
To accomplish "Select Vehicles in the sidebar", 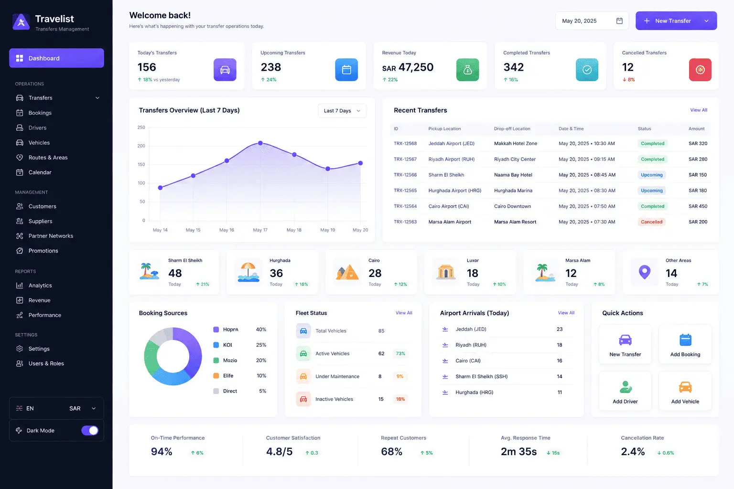I will [56, 142].
